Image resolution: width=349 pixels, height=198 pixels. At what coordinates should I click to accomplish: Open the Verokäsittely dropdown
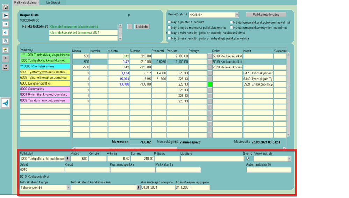289,159
